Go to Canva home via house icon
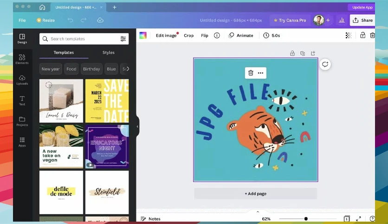Image resolution: width=388 pixels, height=224 pixels. point(42,7)
